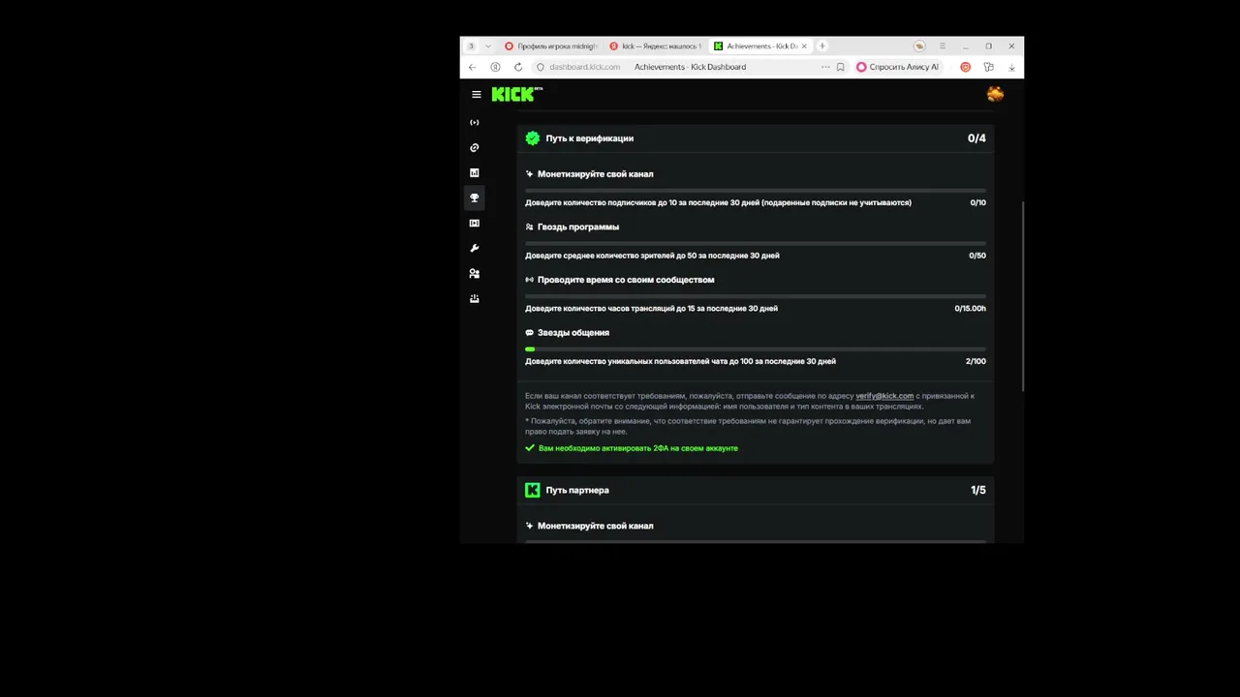Image resolution: width=1240 pixels, height=697 pixels.
Task: Switch to 'Профиль игрока midnight' tab
Action: [x=550, y=45]
